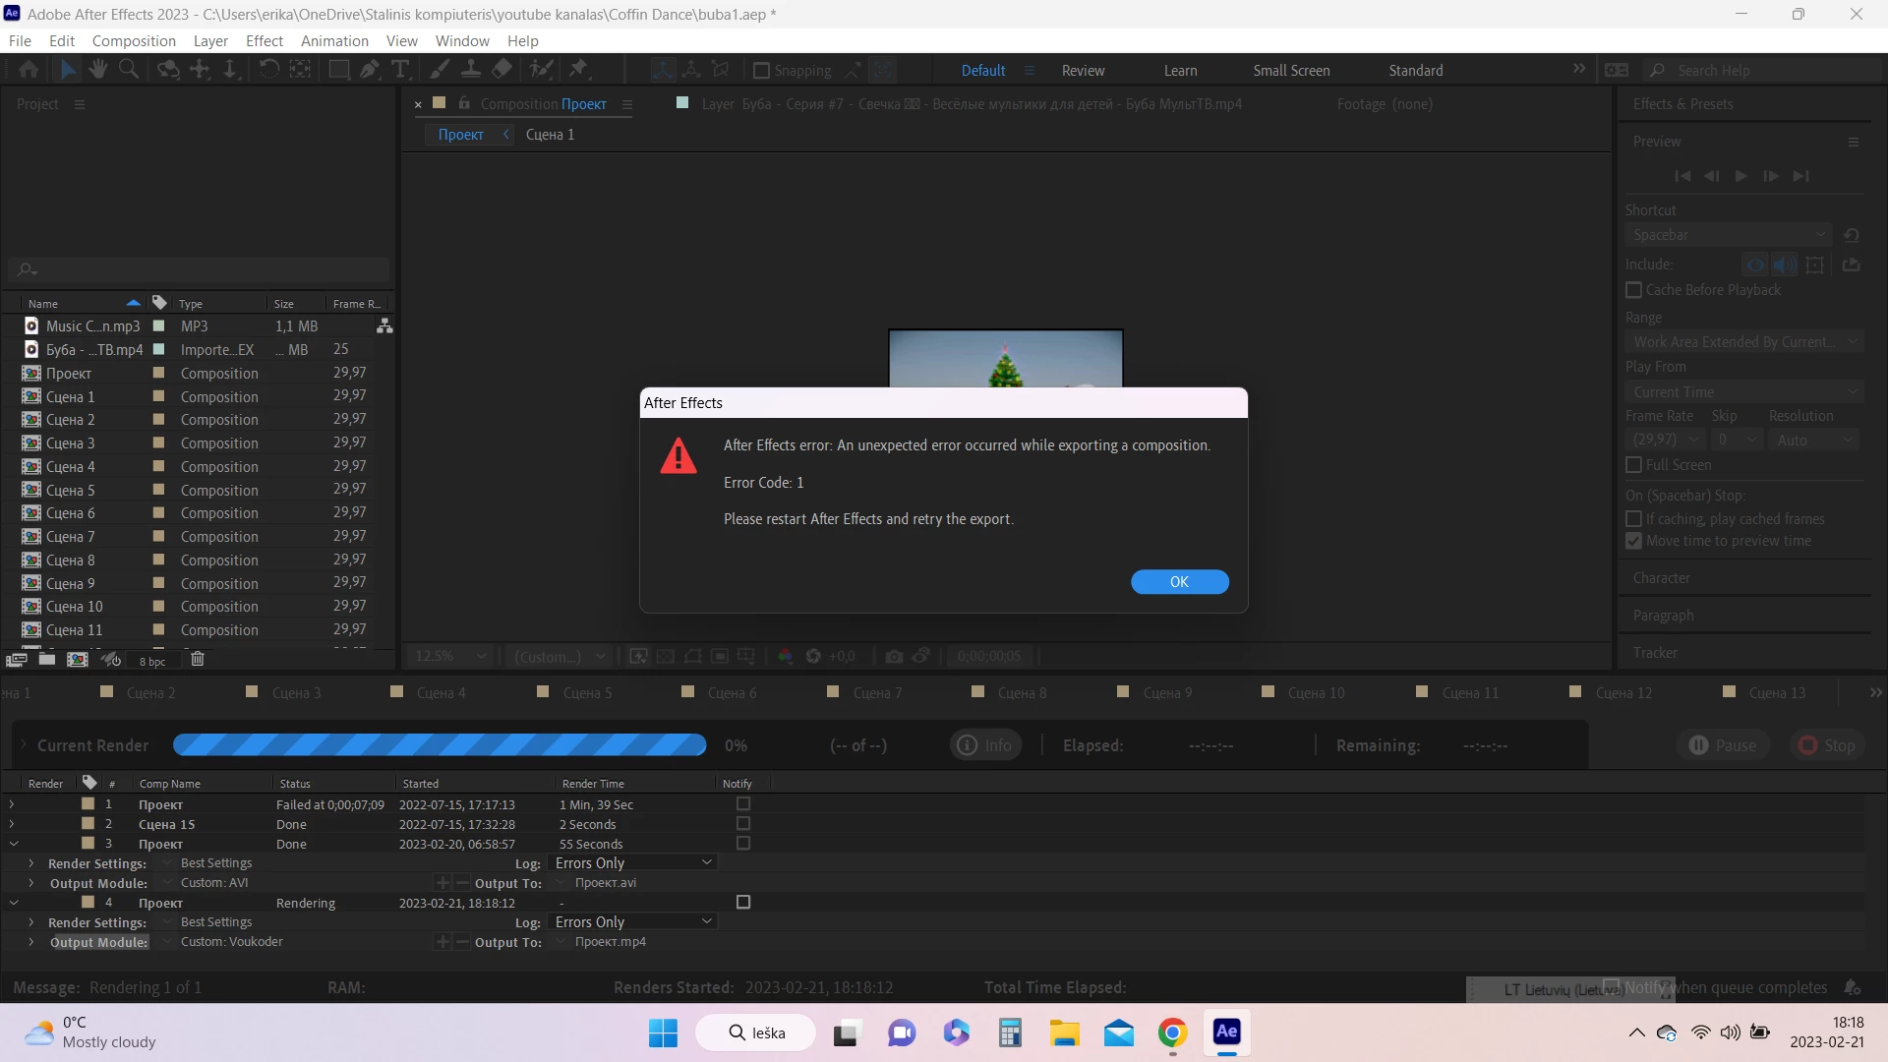Viewport: 1888px width, 1062px height.
Task: Expand Render Settings of render item 3
Action: pyautogui.click(x=30, y=863)
